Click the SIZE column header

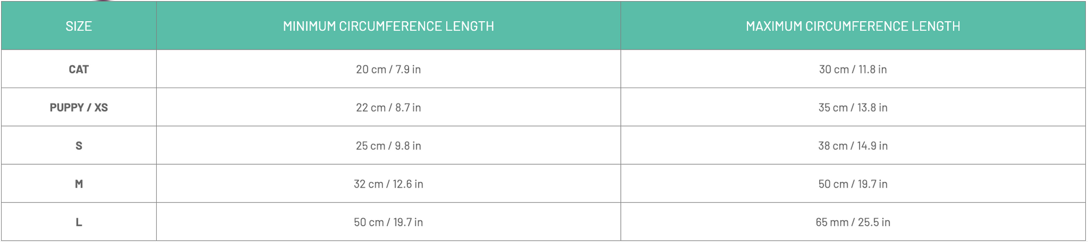tap(79, 26)
